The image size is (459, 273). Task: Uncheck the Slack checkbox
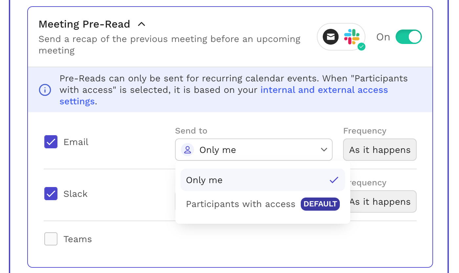51,194
